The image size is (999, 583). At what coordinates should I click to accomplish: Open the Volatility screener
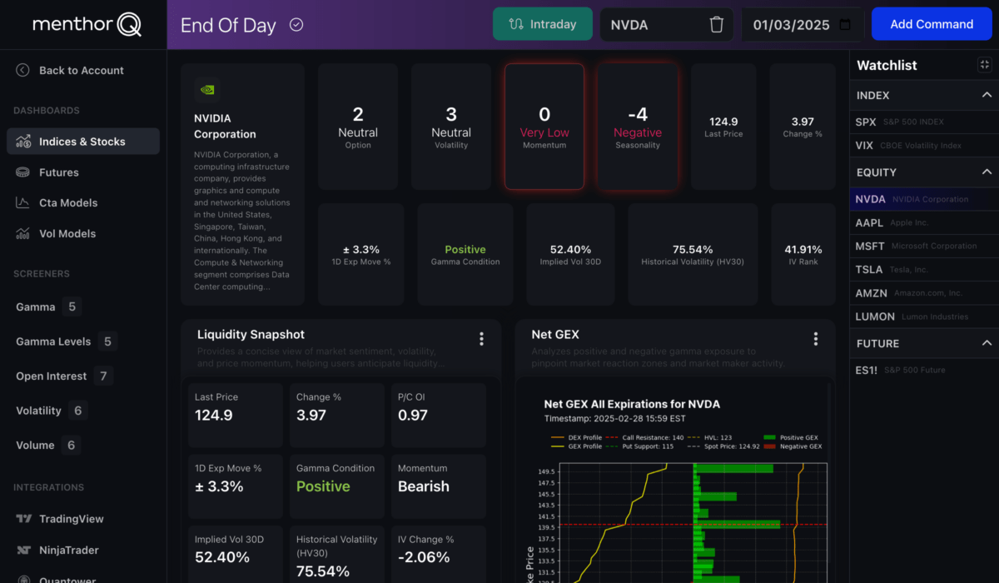[51, 411]
